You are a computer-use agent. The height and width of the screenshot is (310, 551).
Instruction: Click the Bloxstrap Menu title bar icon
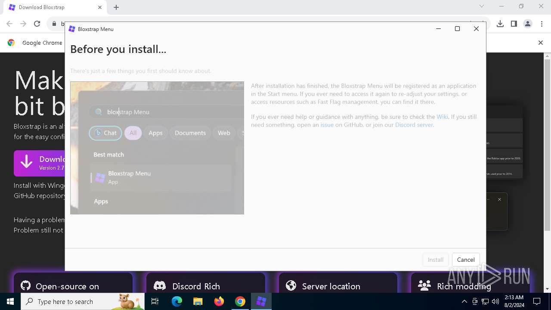pos(72,29)
